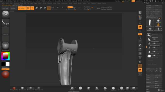Select the ClayBuildup brush
This screenshot has width=165, height=92.
click(x=113, y=89)
